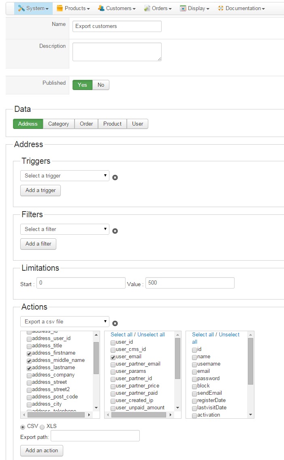Viewport: 284px width, 460px height.
Task: Click the Products box icon
Action: (x=60, y=8)
